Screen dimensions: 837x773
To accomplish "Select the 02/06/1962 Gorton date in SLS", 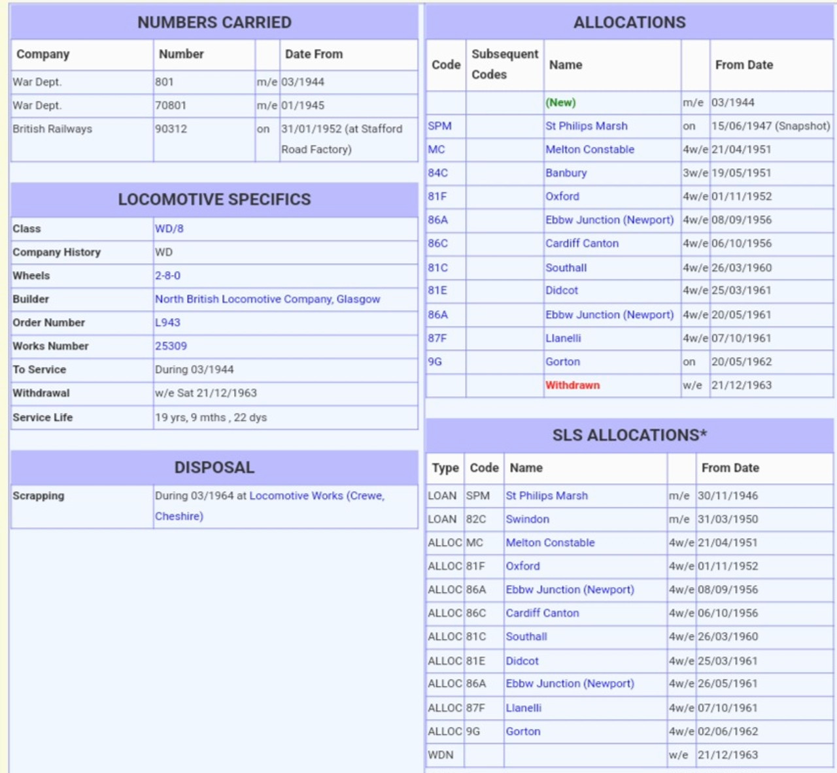I will pos(728,732).
